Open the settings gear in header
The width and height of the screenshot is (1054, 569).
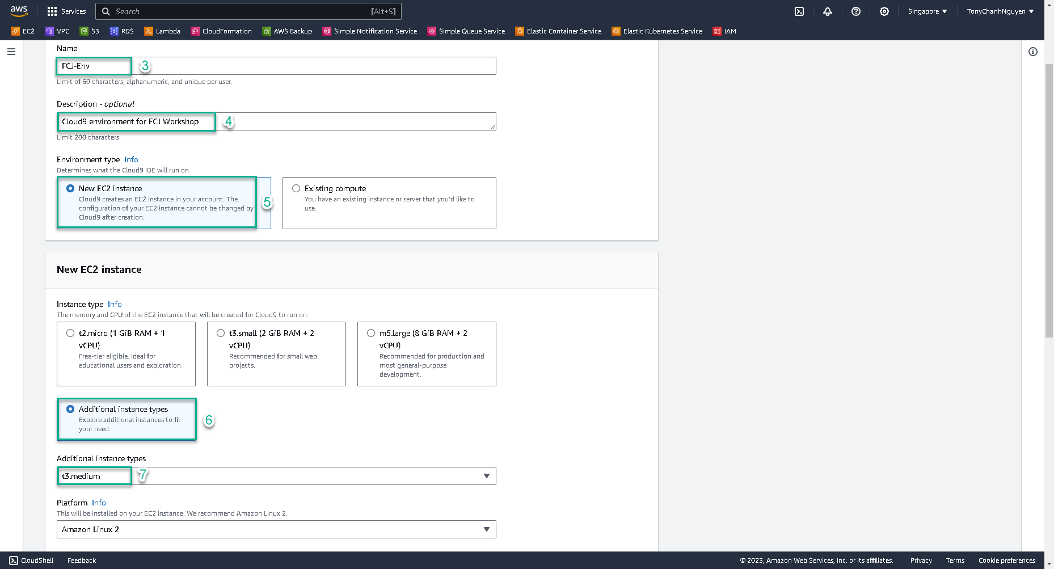(x=884, y=11)
